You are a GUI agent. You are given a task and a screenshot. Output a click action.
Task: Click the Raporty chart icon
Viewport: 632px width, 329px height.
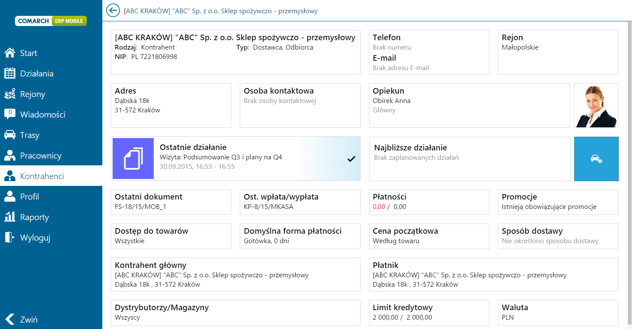tap(9, 217)
